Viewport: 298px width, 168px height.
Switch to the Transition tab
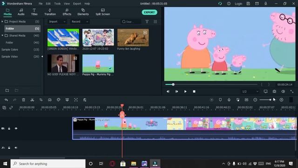tap(50, 12)
